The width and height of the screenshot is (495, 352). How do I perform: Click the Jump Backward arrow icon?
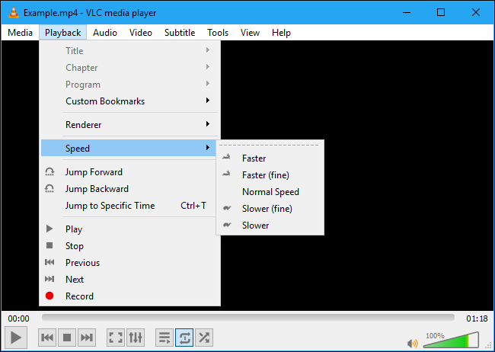pos(49,188)
